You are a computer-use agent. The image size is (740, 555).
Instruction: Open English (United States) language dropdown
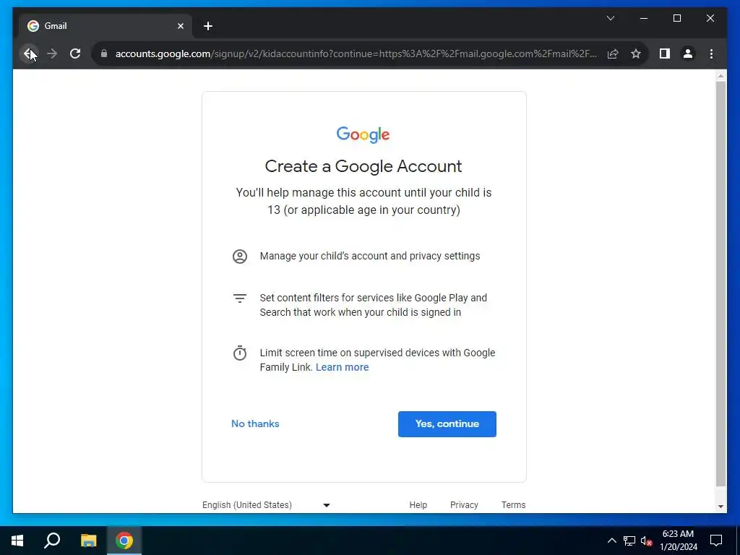click(266, 505)
